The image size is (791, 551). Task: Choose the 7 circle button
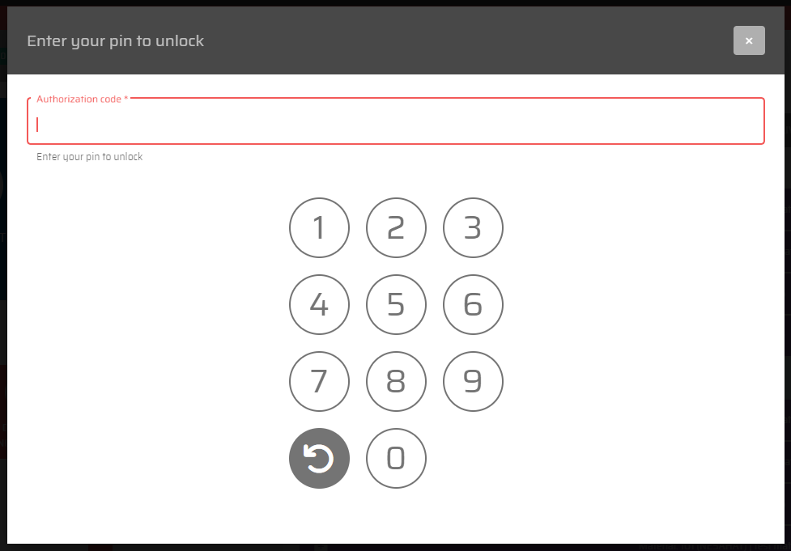pos(319,382)
